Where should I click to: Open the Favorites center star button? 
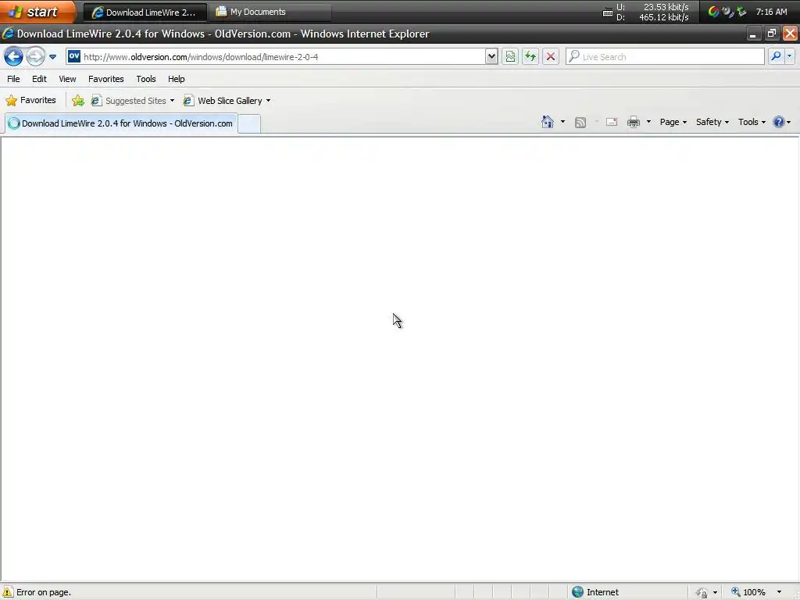[x=30, y=101]
